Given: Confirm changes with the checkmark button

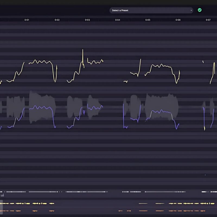Looking at the screenshot, I should (x=200, y=10).
